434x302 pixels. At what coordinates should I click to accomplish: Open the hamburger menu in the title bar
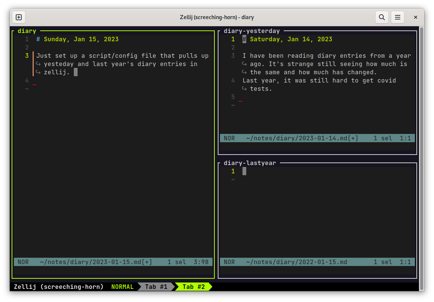pos(398,17)
